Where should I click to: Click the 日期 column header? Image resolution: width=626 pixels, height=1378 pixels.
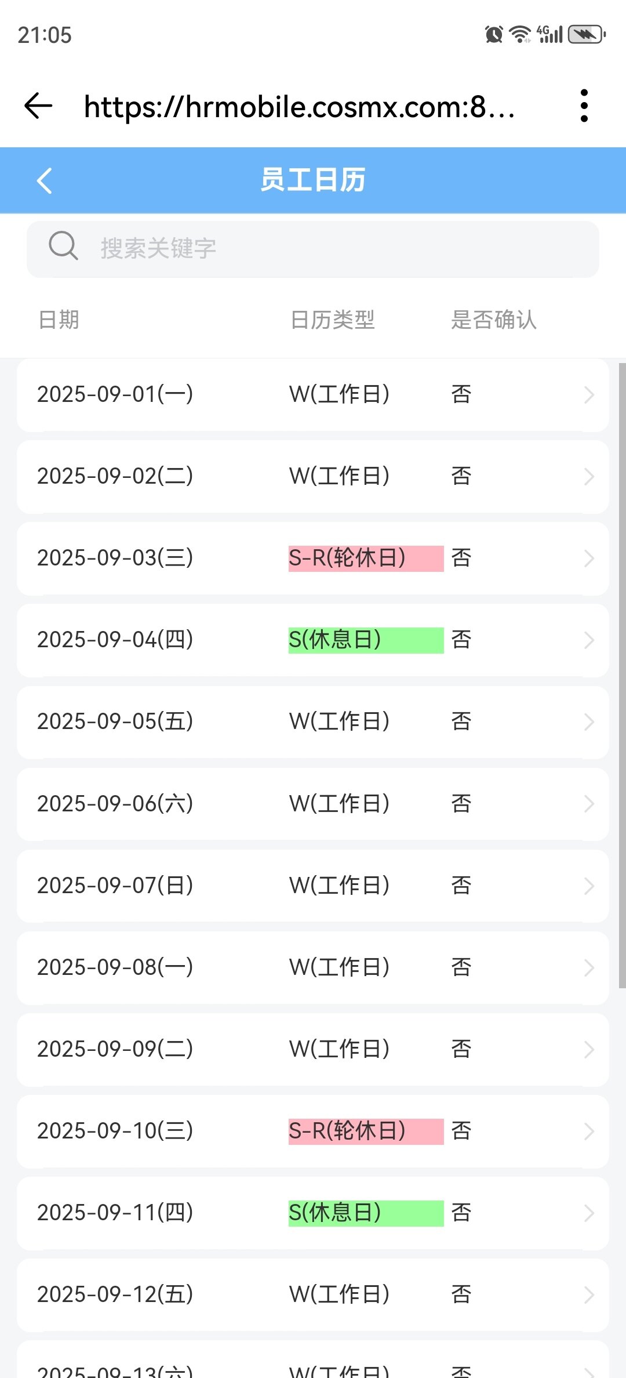pos(59,320)
